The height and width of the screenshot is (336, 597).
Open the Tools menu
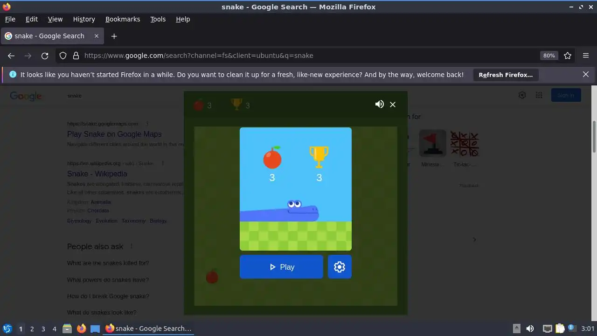(158, 19)
